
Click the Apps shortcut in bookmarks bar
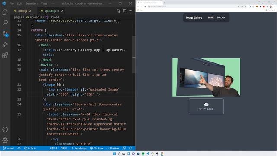pos(140,10)
